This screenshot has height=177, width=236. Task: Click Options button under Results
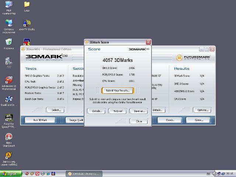click(x=202, y=110)
